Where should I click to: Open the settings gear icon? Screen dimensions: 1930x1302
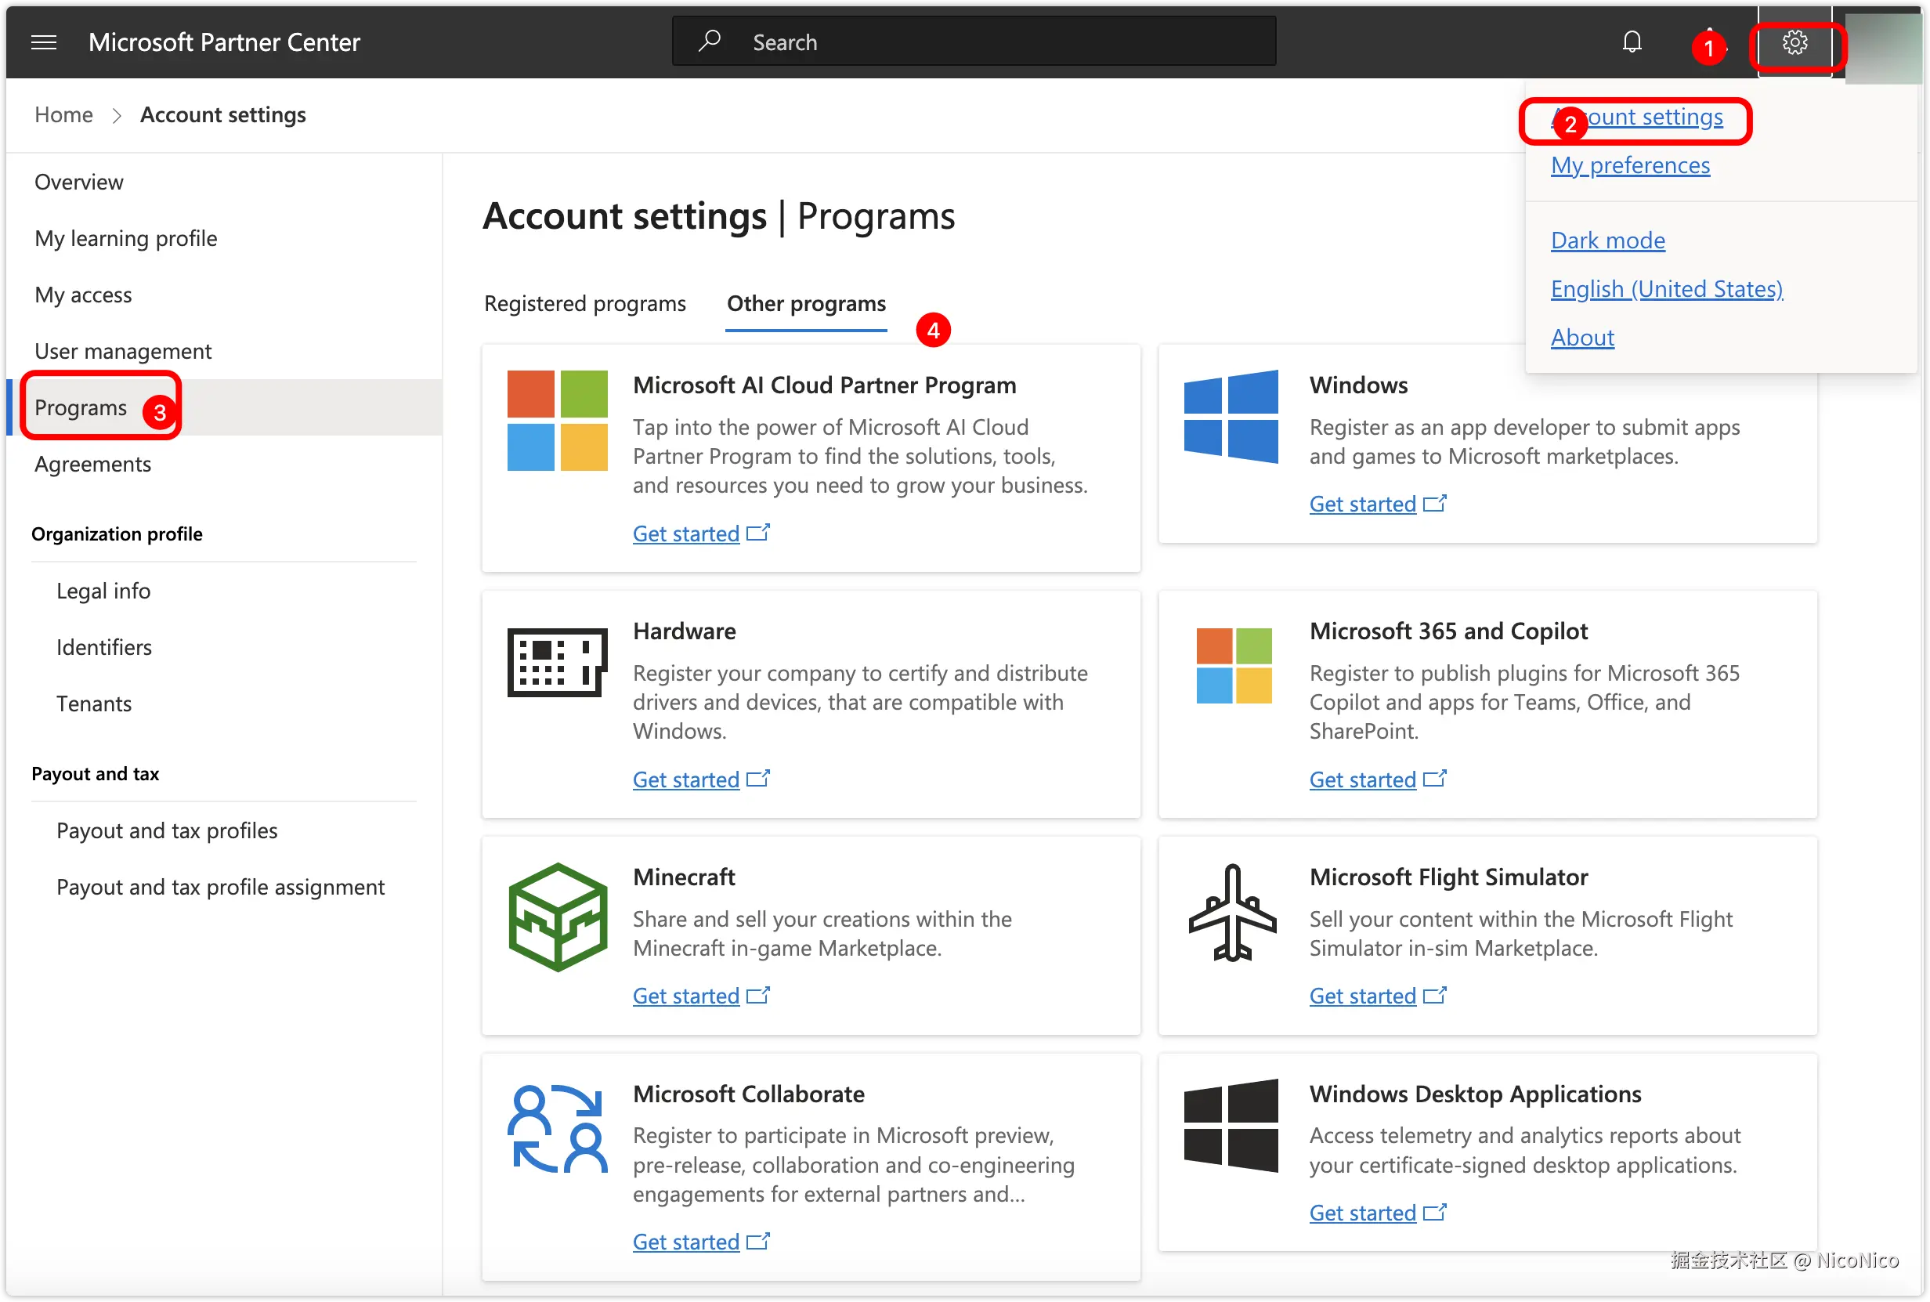click(x=1794, y=42)
